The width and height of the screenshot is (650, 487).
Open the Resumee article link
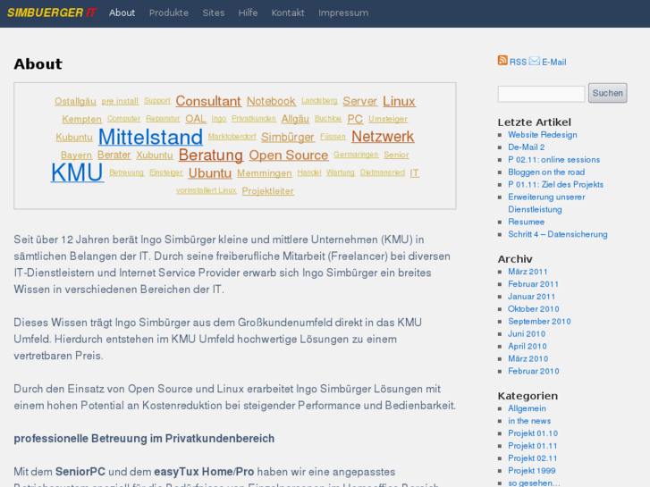coord(526,222)
